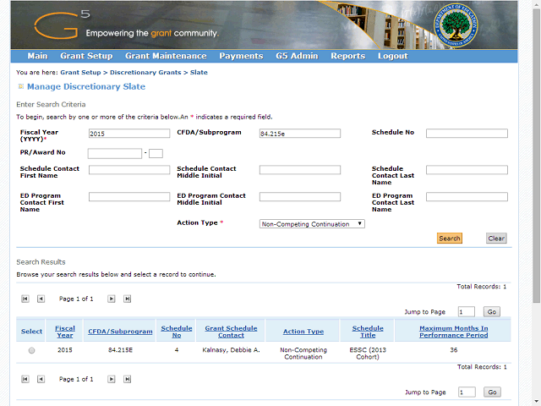Open the Action Type dropdown
The width and height of the screenshot is (541, 406).
pos(312,224)
